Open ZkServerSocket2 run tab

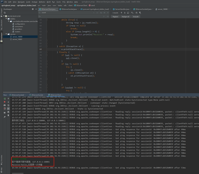pyautogui.click(x=18, y=95)
